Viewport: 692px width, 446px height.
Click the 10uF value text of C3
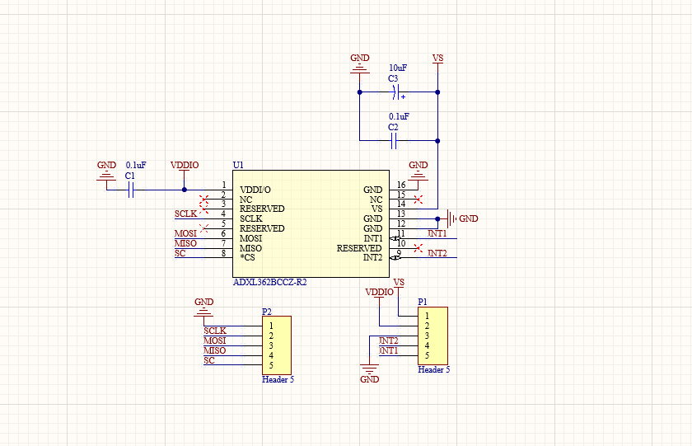tap(397, 68)
